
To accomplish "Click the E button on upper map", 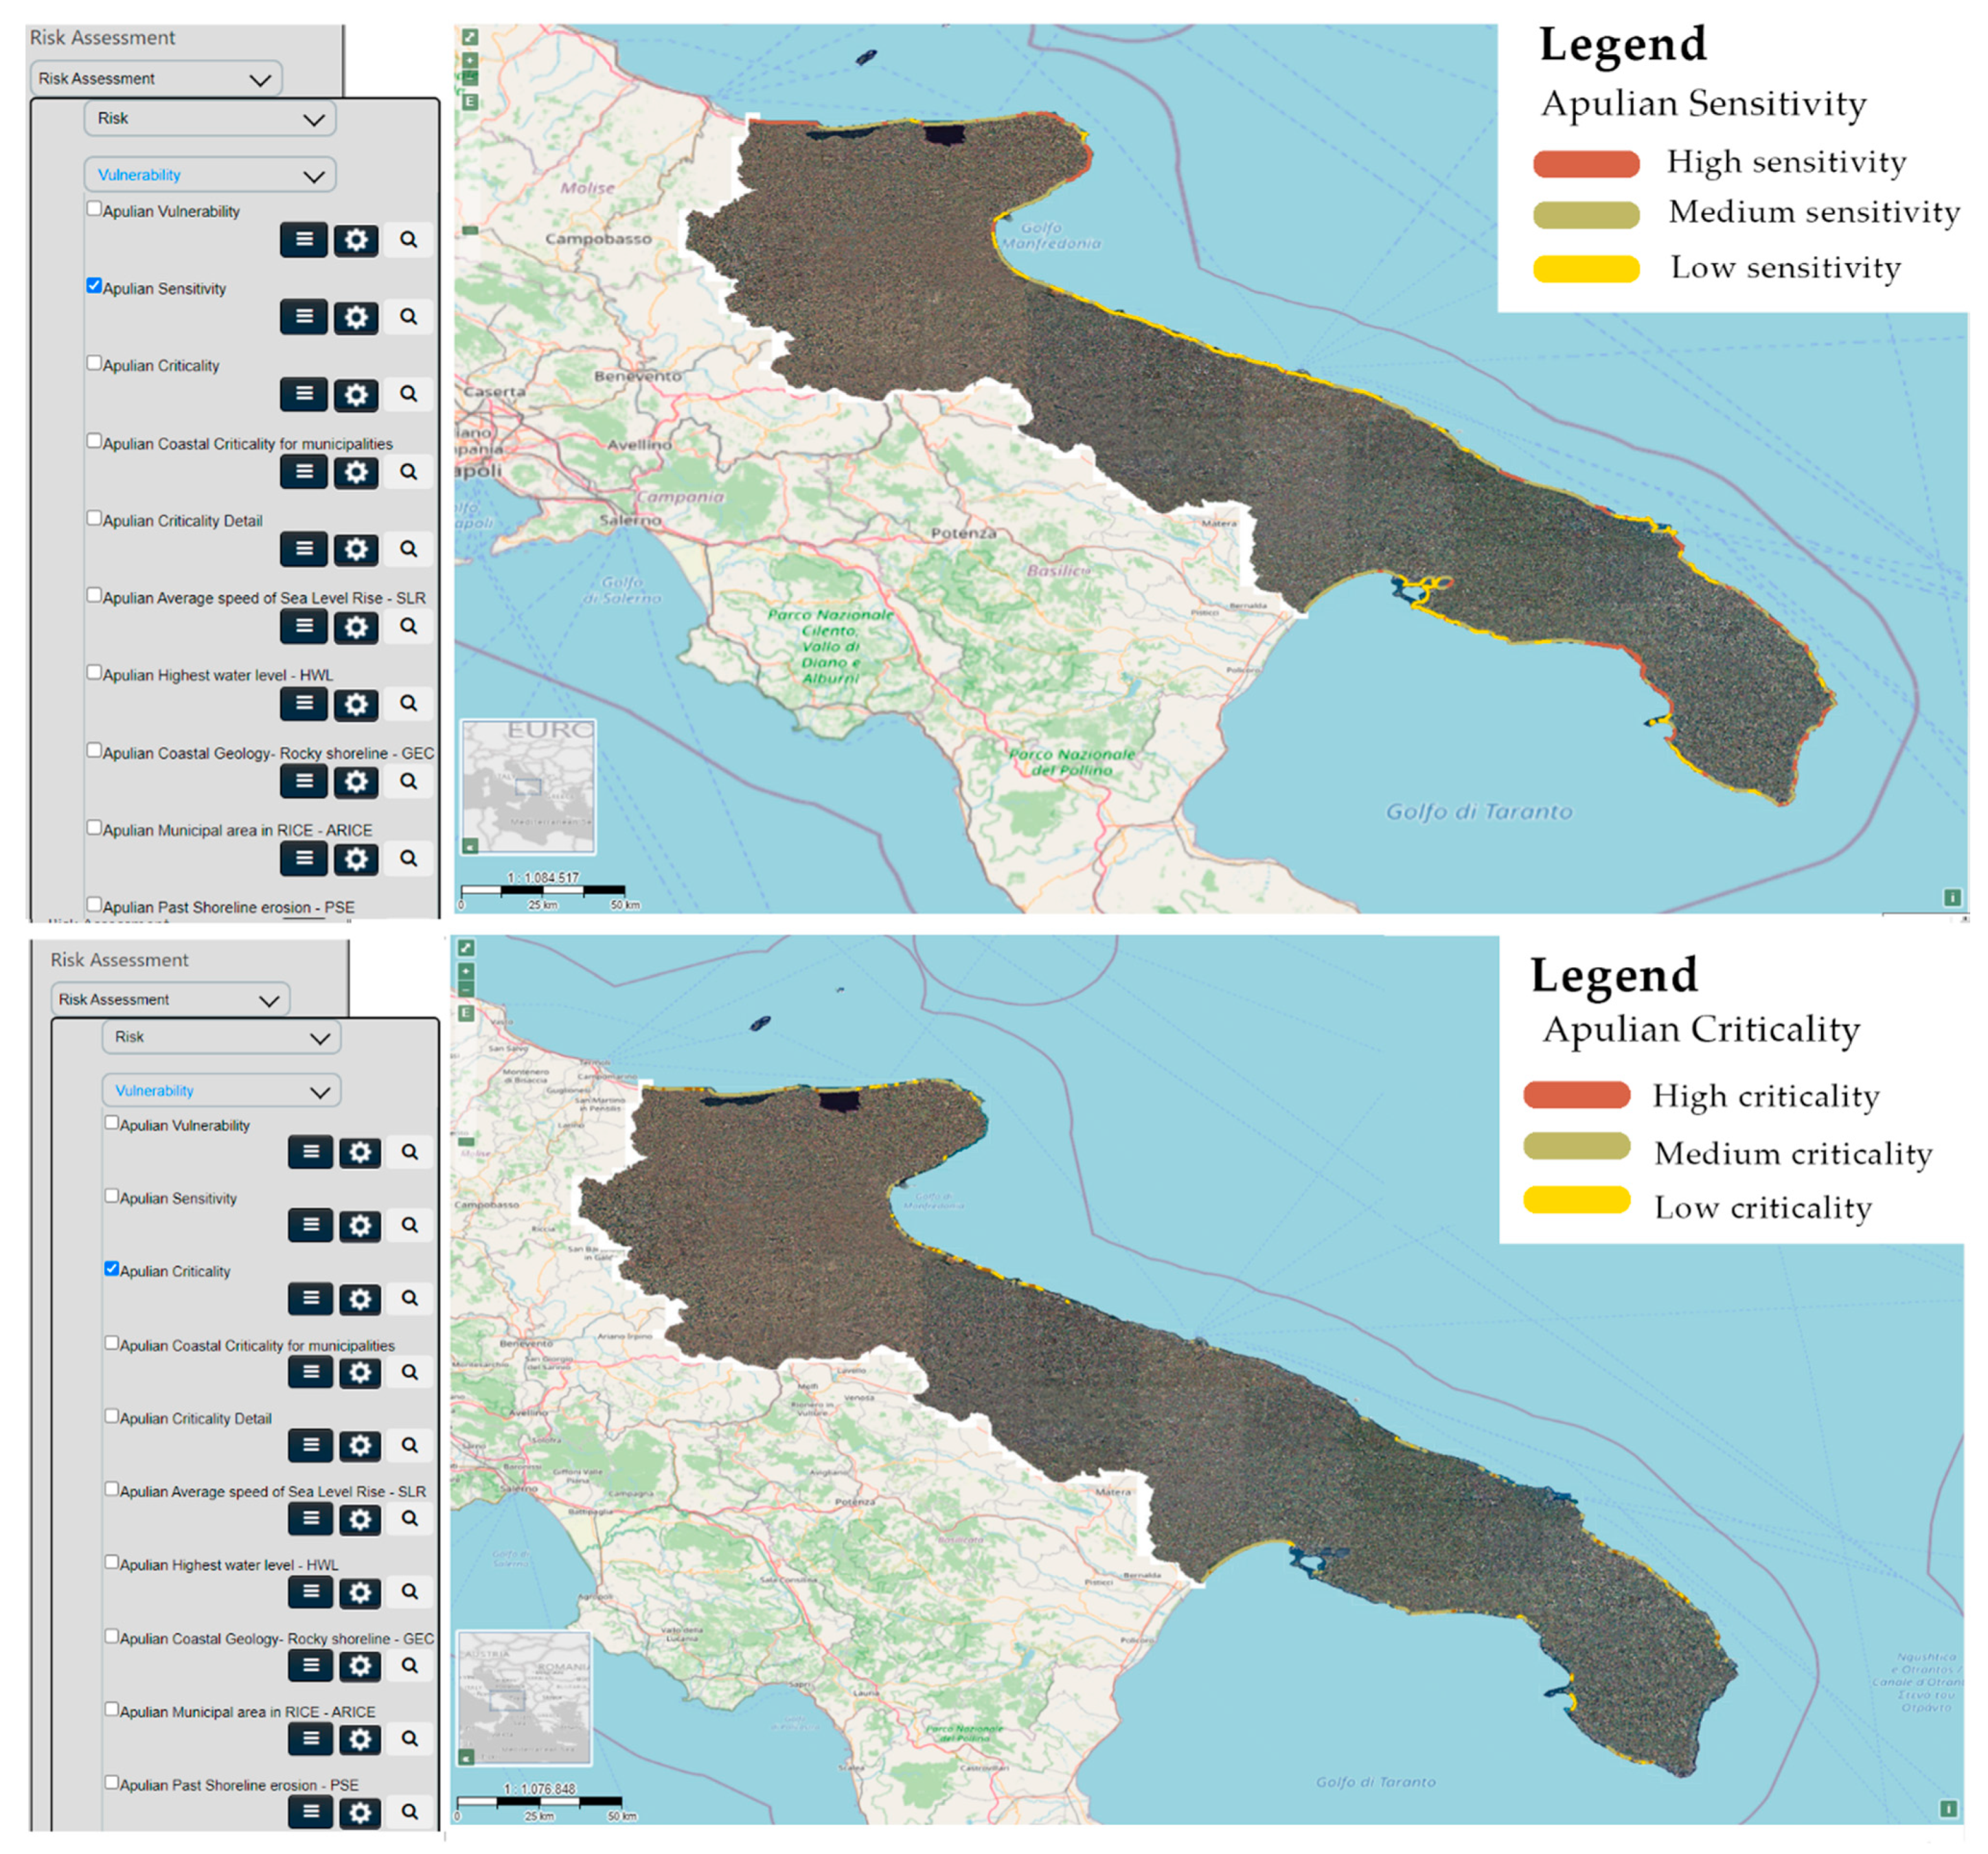I will coord(469,102).
